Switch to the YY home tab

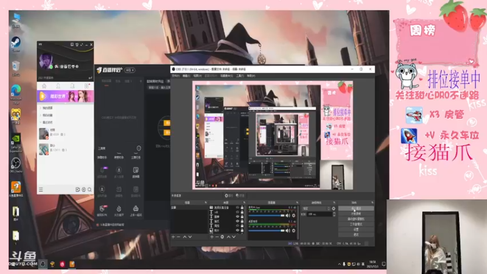click(x=44, y=86)
